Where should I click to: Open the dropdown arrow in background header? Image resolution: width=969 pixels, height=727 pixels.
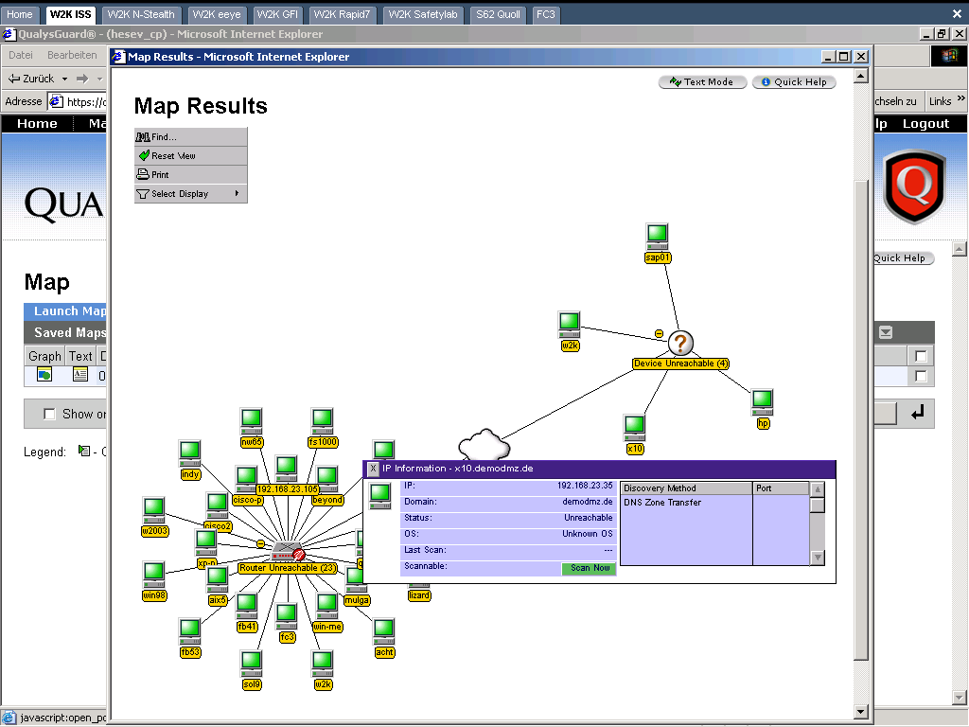point(886,332)
